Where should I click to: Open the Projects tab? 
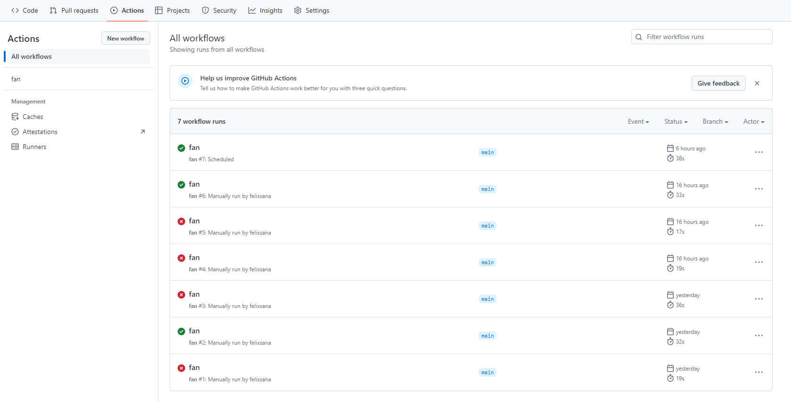point(172,10)
